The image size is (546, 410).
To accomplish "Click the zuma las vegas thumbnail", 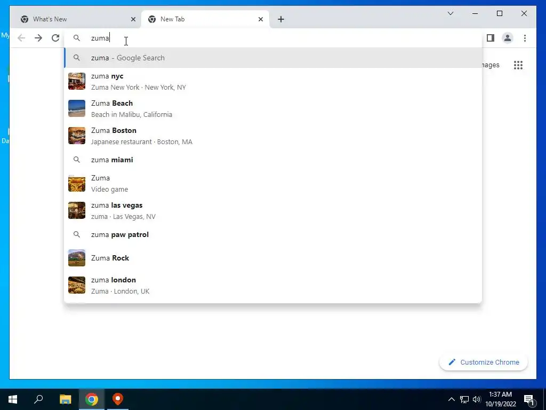I will click(77, 210).
